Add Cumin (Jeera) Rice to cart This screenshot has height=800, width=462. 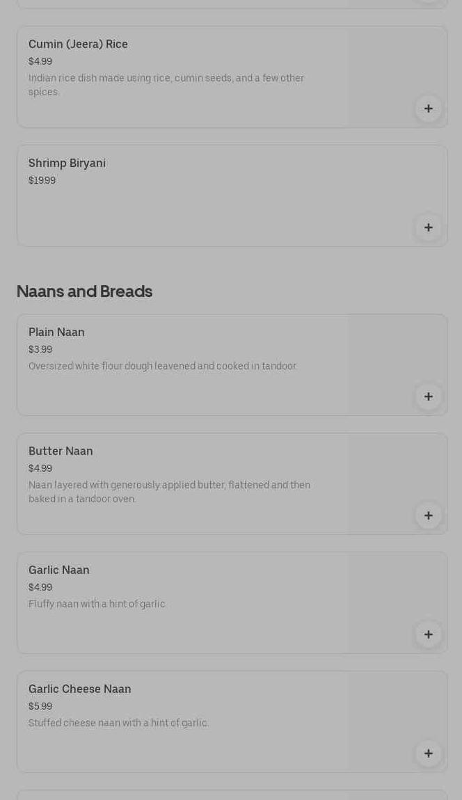point(428,109)
